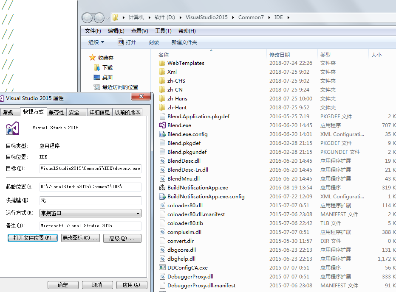Image resolution: width=396 pixels, height=292 pixels.
Task: Click the 快捷键(K) input field
Action: [x=91, y=200]
